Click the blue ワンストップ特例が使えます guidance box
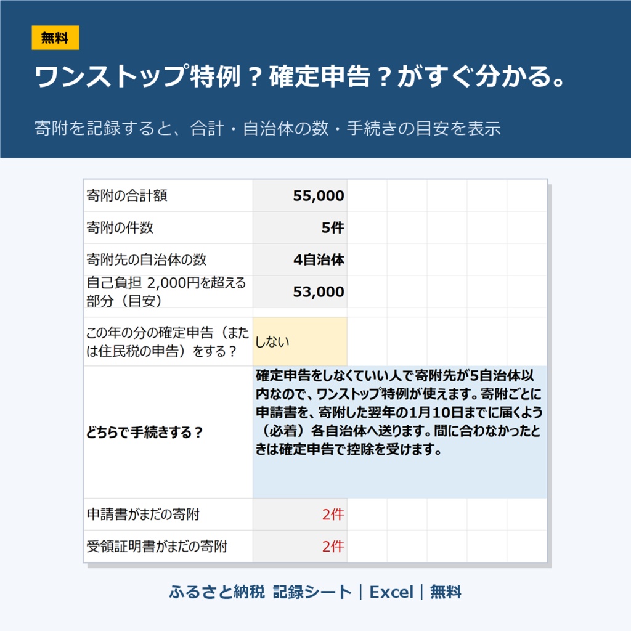631x631 pixels. click(x=399, y=432)
